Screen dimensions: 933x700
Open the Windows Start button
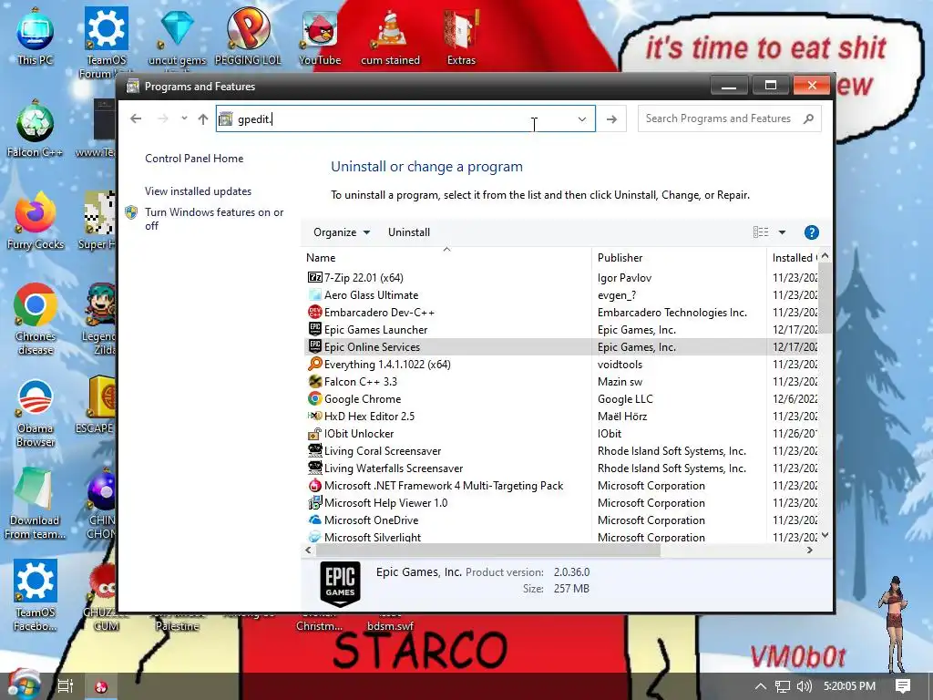click(x=23, y=685)
